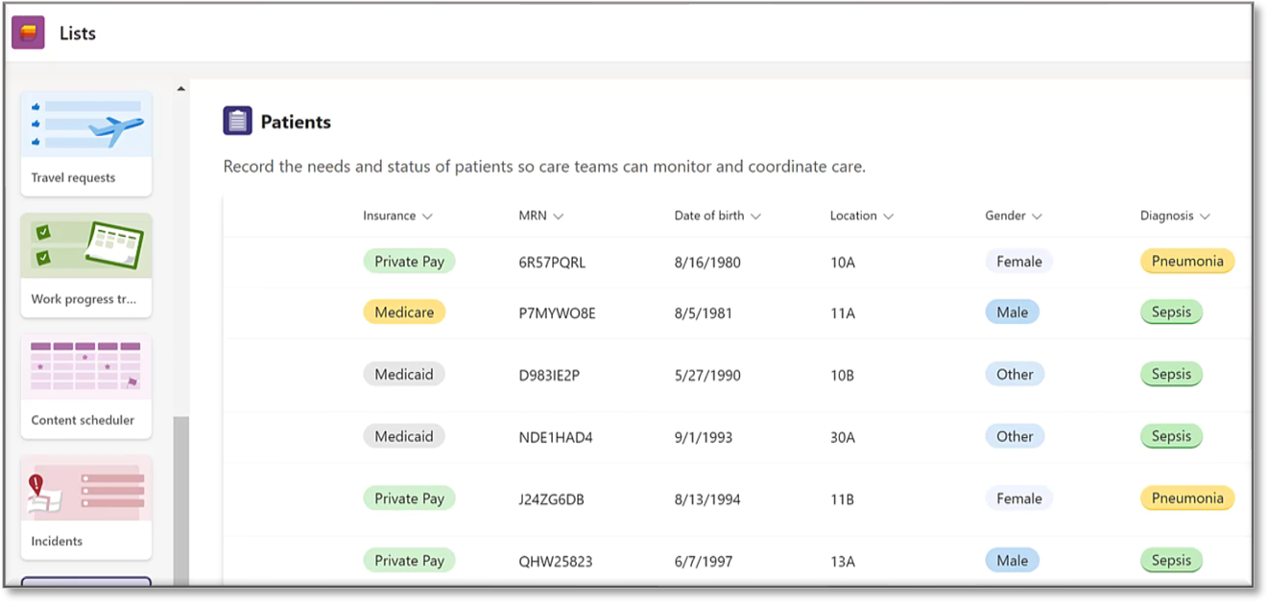
Task: Select date of birth 9/1/1993
Action: pyautogui.click(x=704, y=437)
